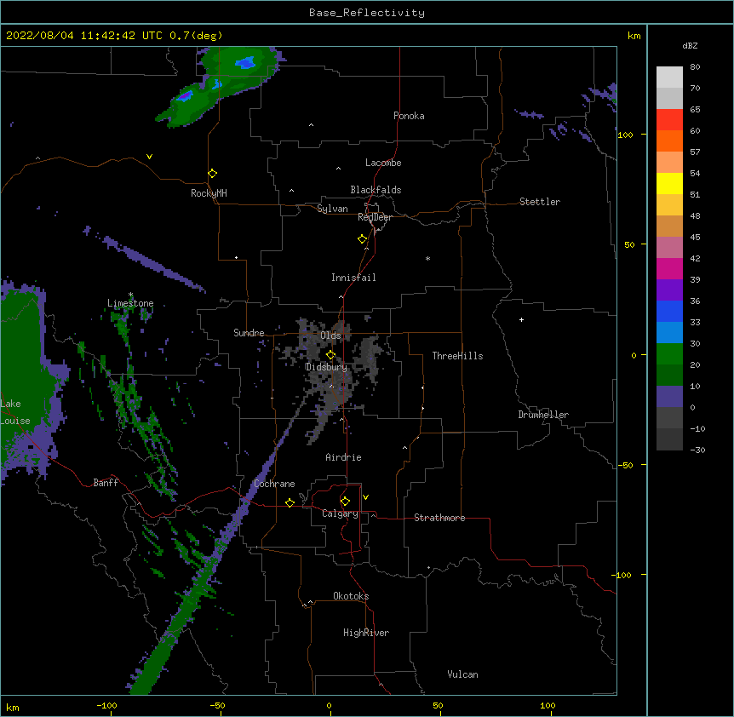Image resolution: width=734 pixels, height=717 pixels.
Task: Click the Strathmore label
Action: 439,518
